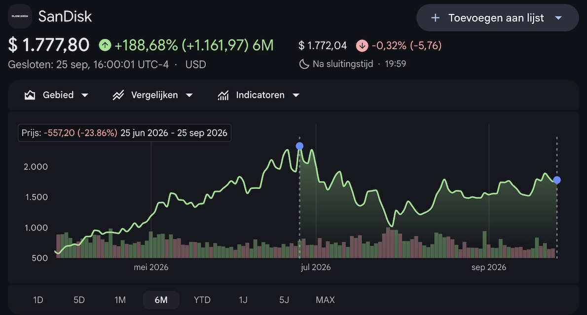Click the moon after-hours icon
The image size is (587, 315).
[x=304, y=64]
